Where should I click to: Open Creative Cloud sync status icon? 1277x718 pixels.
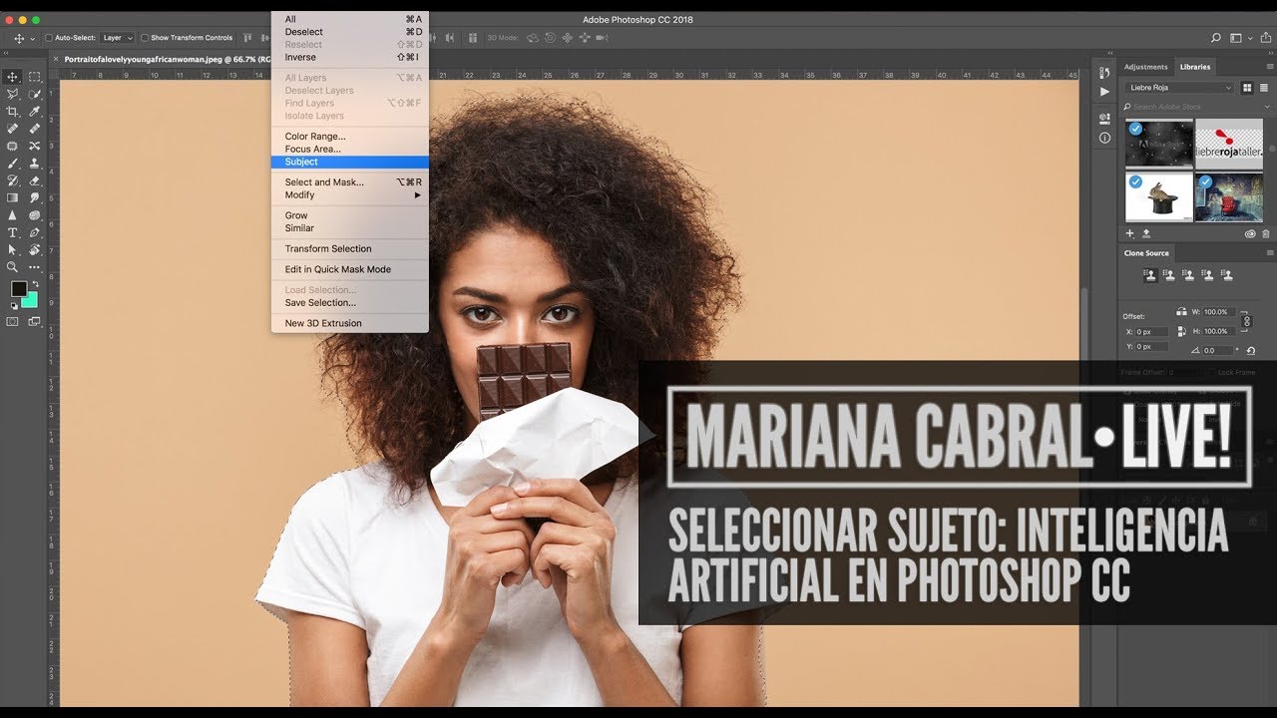pyautogui.click(x=1250, y=234)
